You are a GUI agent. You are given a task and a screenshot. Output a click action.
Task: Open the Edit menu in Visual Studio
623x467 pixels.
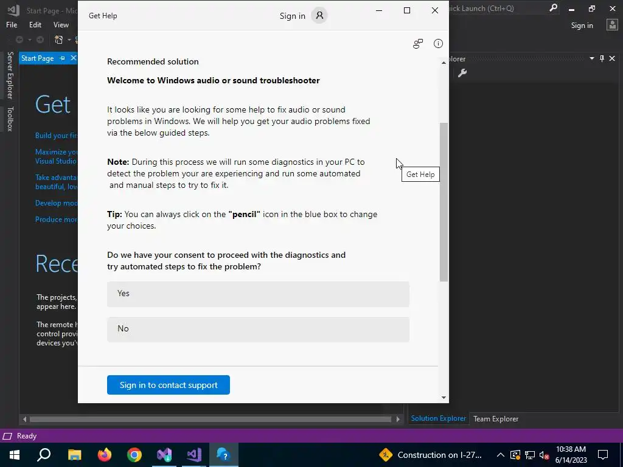35,24
